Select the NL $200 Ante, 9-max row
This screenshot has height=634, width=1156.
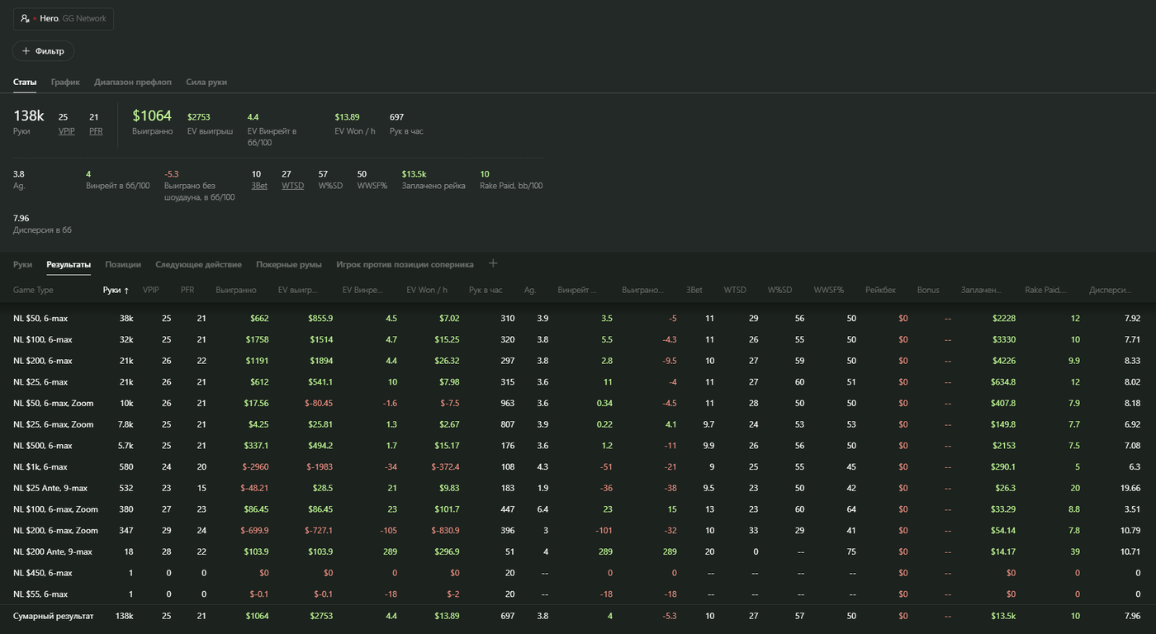53,551
